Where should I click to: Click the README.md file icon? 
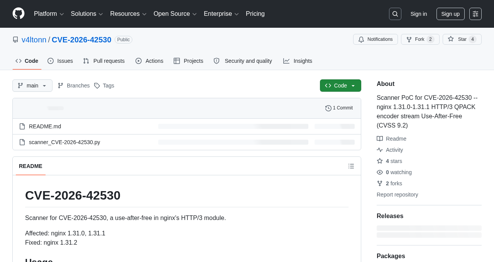[x=22, y=126]
